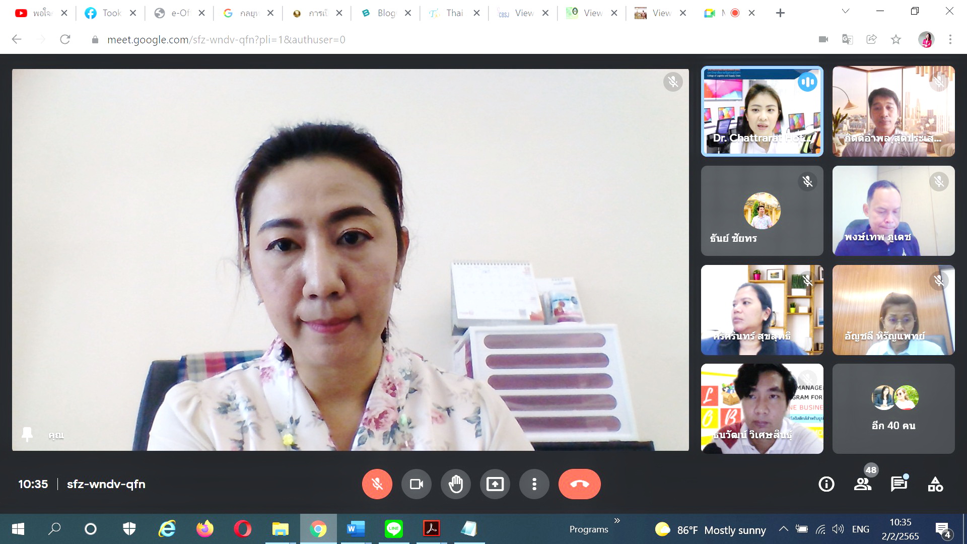This screenshot has height=544, width=967.
Task: Open the 'อีก 40 คน' others tile
Action: pyautogui.click(x=893, y=409)
